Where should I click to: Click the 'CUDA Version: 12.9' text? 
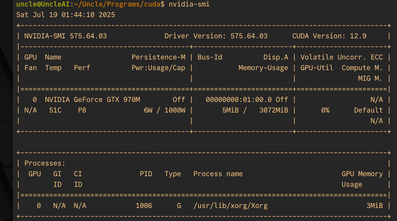pos(329,36)
